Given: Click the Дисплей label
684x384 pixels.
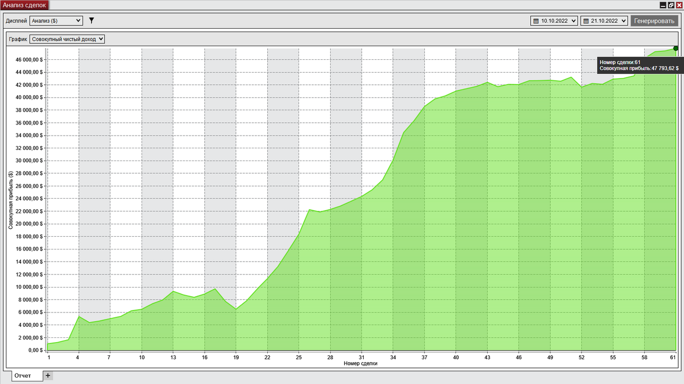Looking at the screenshot, I should click(16, 21).
